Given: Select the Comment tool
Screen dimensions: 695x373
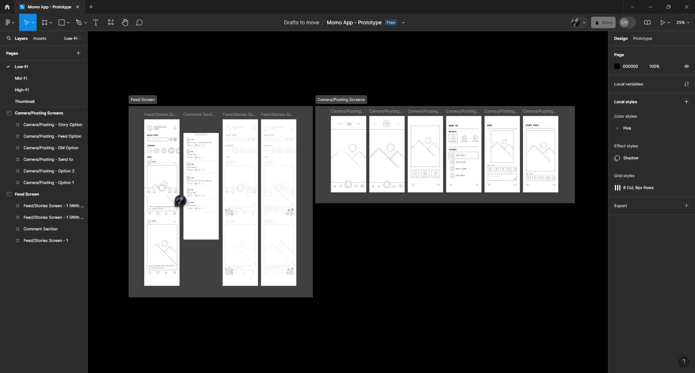Looking at the screenshot, I should coord(139,22).
